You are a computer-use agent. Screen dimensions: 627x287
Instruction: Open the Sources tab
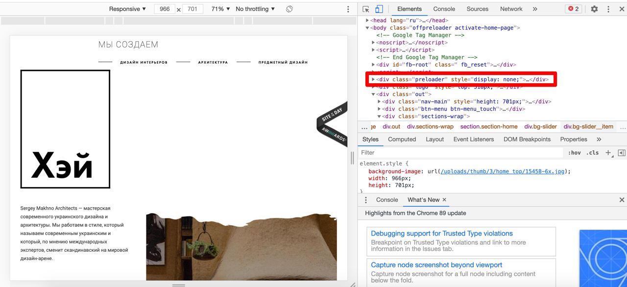pos(478,9)
